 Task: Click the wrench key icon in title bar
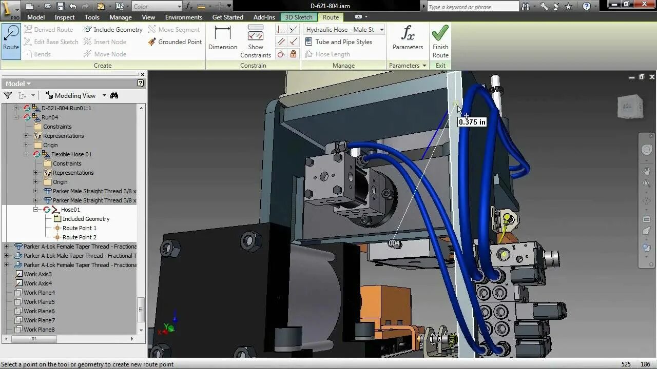(x=544, y=7)
